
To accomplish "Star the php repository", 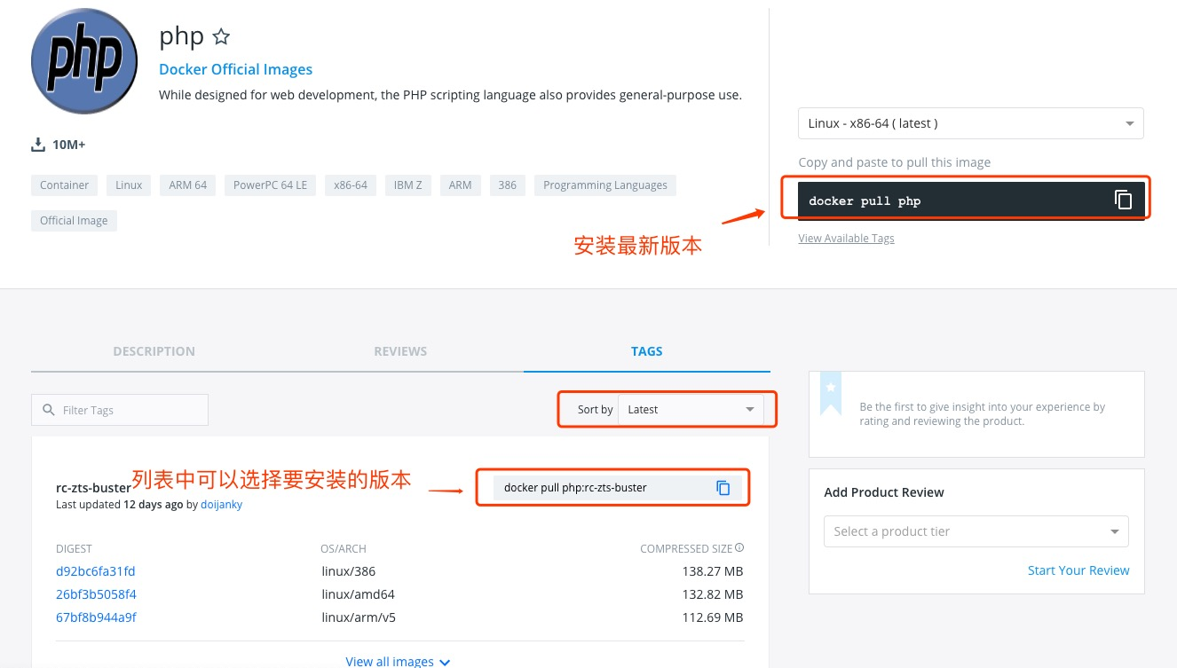I will pyautogui.click(x=220, y=36).
